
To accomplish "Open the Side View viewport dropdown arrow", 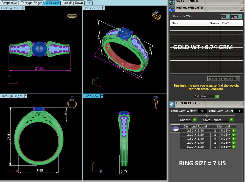I will tap(102, 96).
